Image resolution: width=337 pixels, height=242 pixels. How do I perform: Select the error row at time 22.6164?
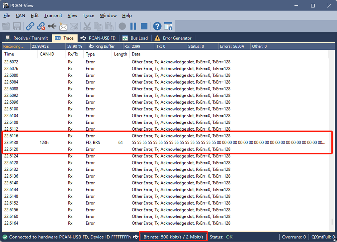click(165, 223)
